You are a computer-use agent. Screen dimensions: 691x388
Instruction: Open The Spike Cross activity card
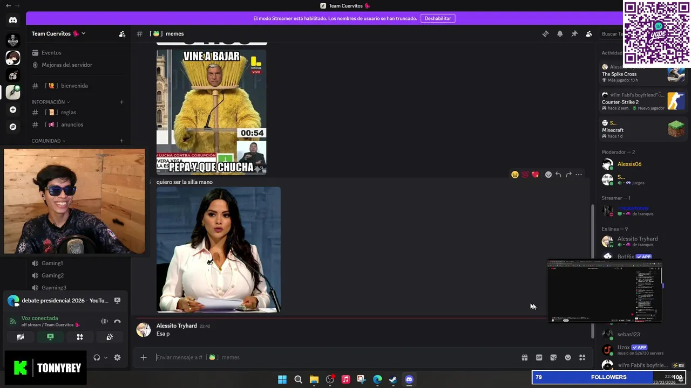coord(643,74)
